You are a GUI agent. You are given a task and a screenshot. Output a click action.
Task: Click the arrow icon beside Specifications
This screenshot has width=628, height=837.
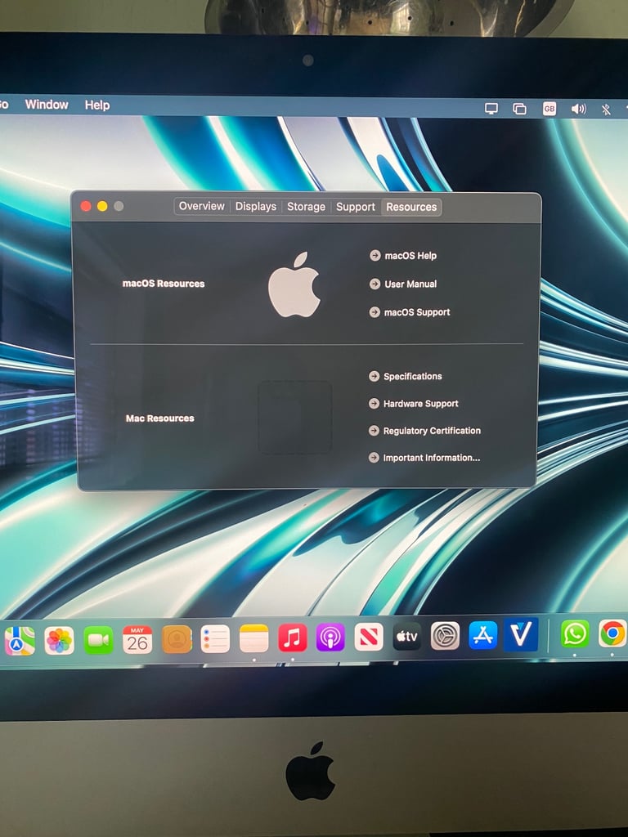coord(374,376)
